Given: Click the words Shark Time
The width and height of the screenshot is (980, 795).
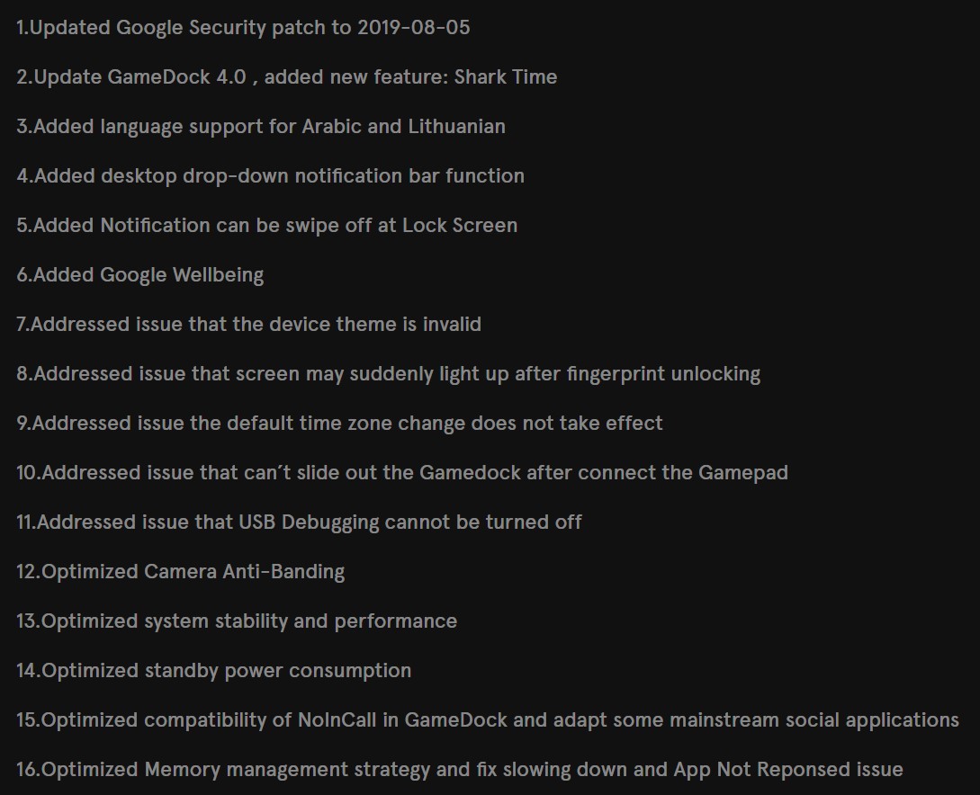Looking at the screenshot, I should tap(506, 76).
